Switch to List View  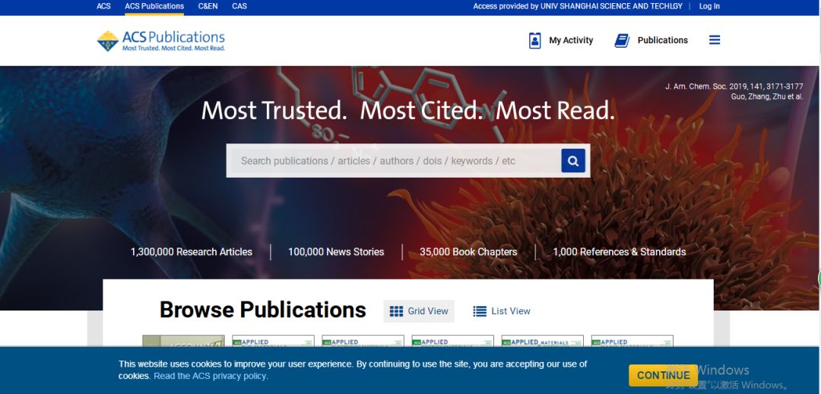502,311
